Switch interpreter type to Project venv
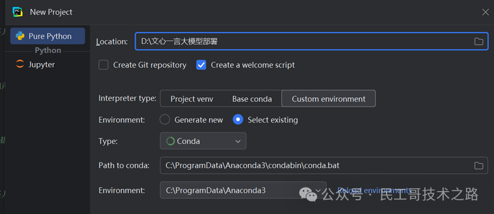The image size is (494, 214). (192, 99)
